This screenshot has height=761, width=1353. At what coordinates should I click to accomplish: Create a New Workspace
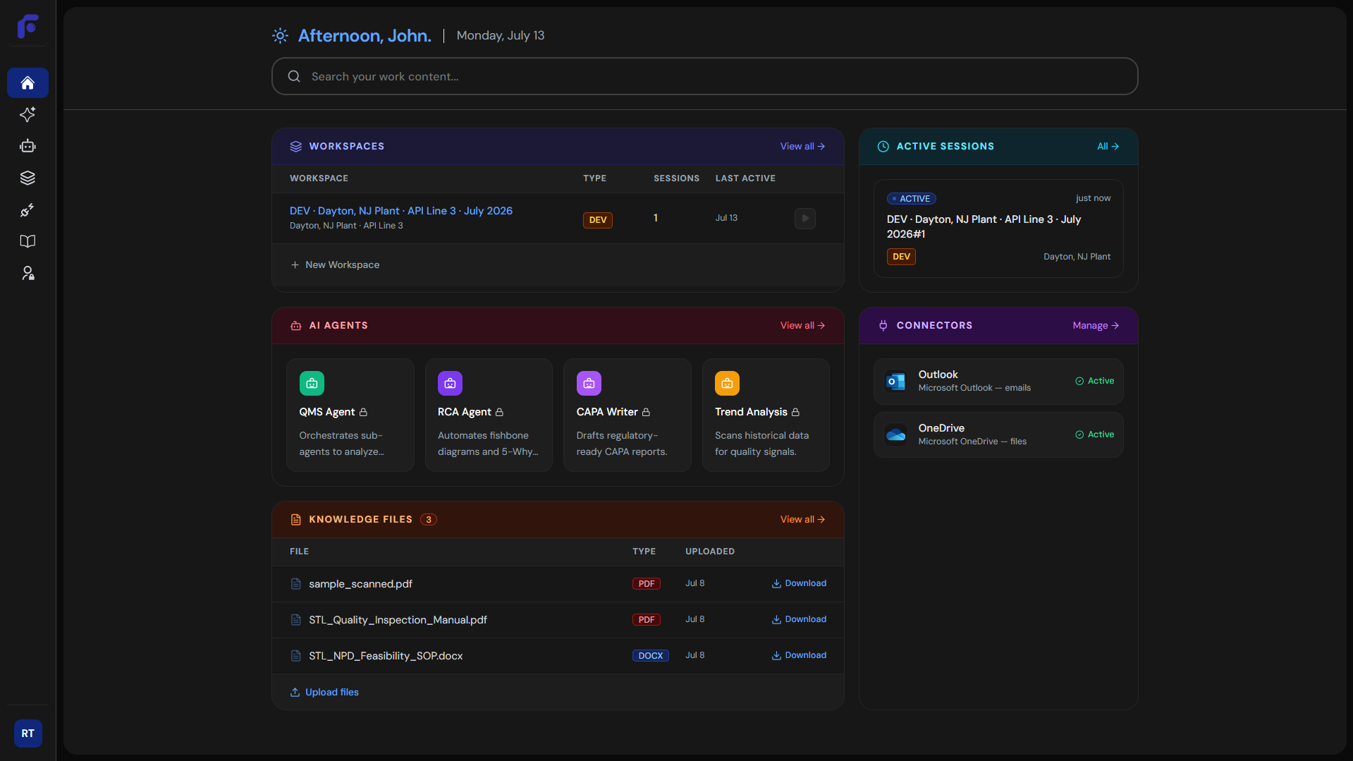(x=336, y=265)
